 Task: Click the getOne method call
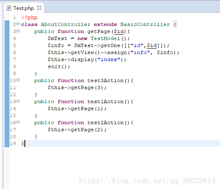(x=110, y=46)
